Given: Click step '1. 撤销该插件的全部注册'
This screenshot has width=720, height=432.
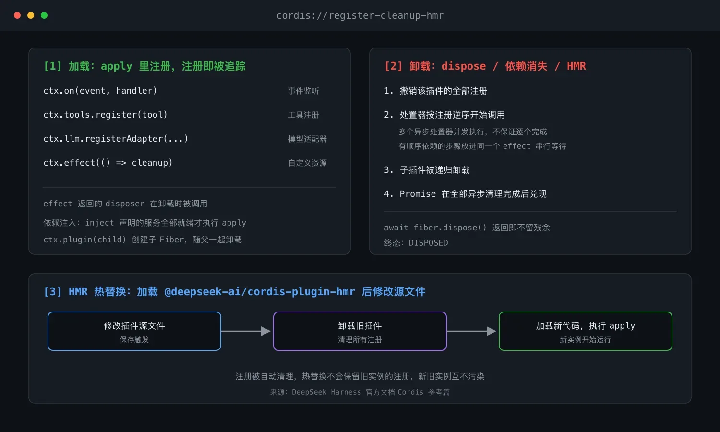Looking at the screenshot, I should tap(435, 91).
